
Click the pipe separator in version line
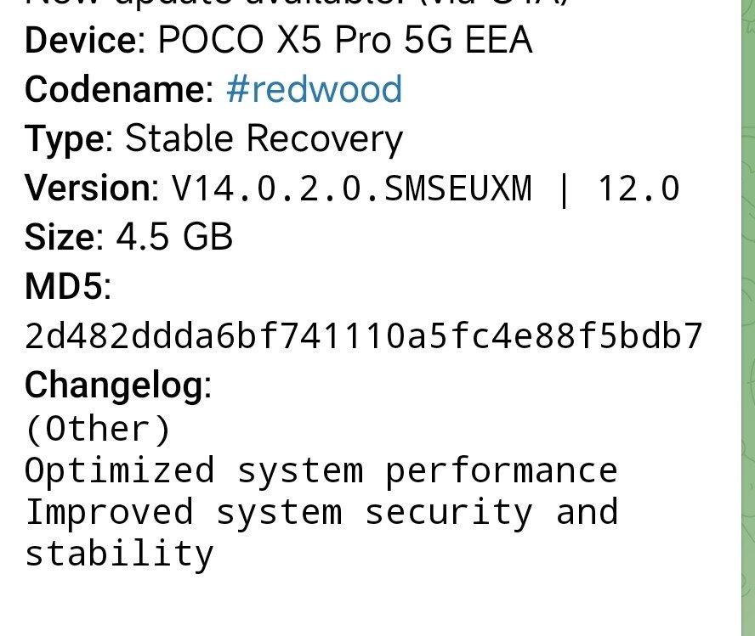pos(564,188)
